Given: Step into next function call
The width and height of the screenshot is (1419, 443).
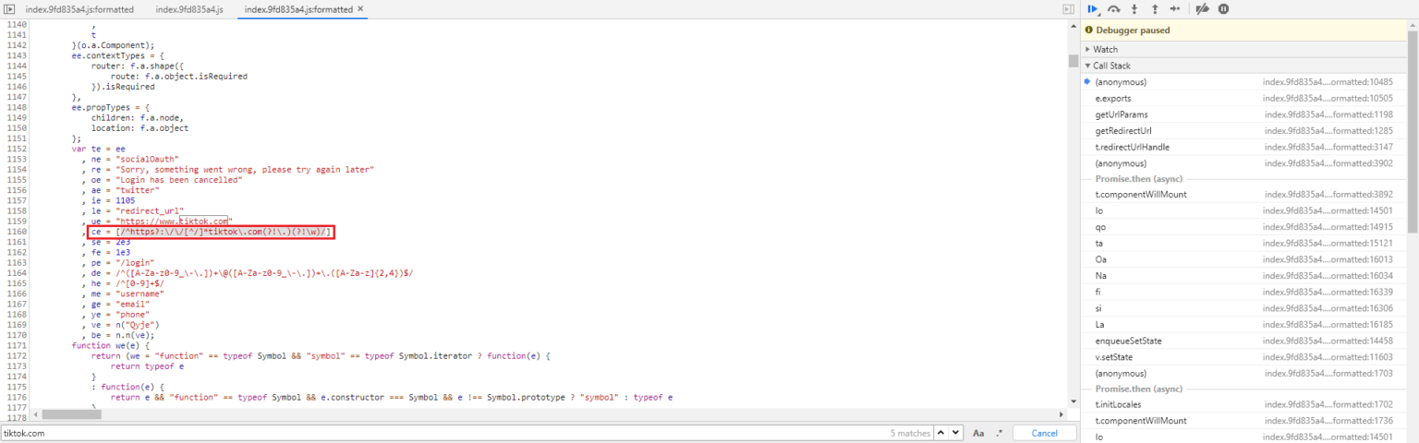Looking at the screenshot, I should coord(1134,9).
